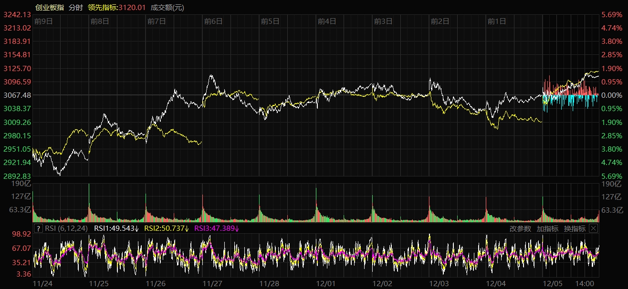
Task: Click the 11/27 date on time axis
Action: click(x=212, y=283)
